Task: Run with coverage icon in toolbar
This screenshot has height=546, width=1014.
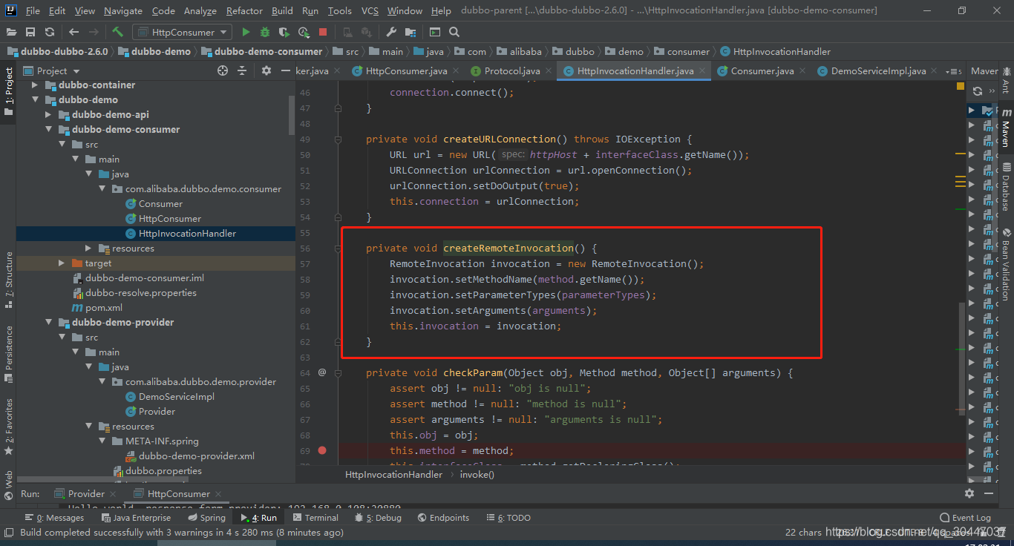Action: click(284, 32)
